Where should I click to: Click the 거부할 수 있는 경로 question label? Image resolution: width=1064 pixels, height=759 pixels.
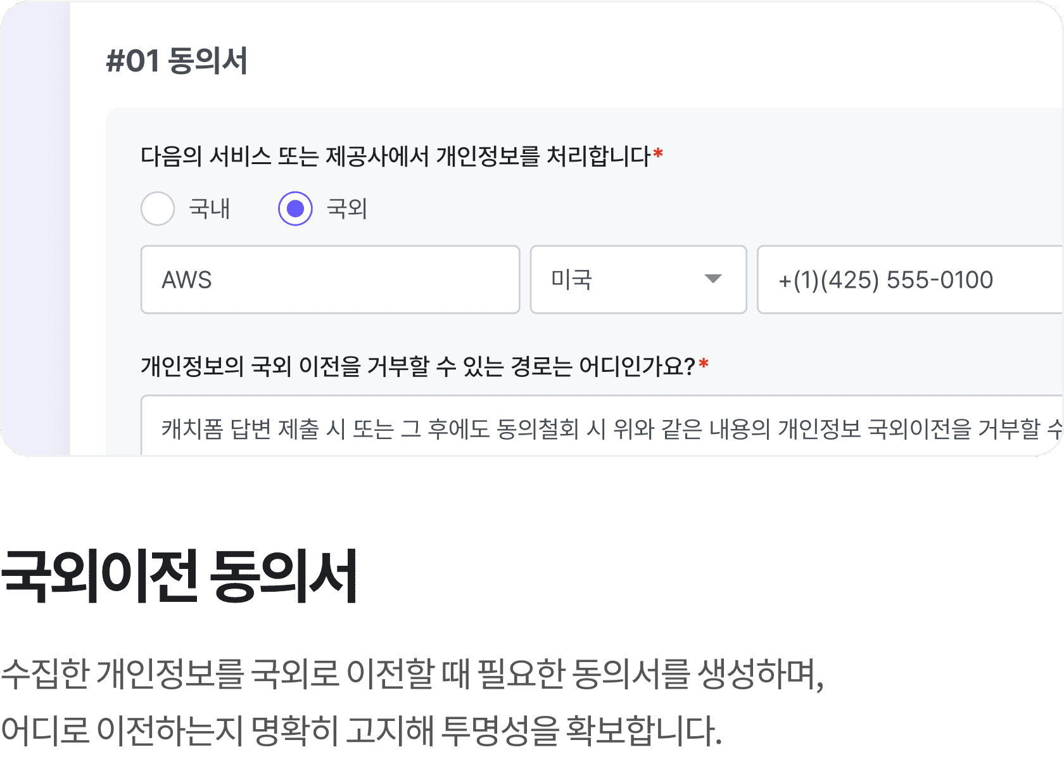click(x=418, y=366)
